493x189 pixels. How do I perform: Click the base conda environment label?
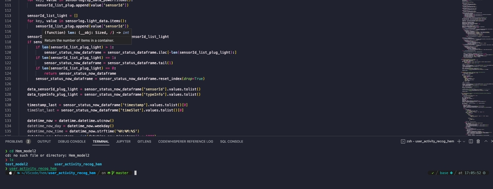click(444, 173)
